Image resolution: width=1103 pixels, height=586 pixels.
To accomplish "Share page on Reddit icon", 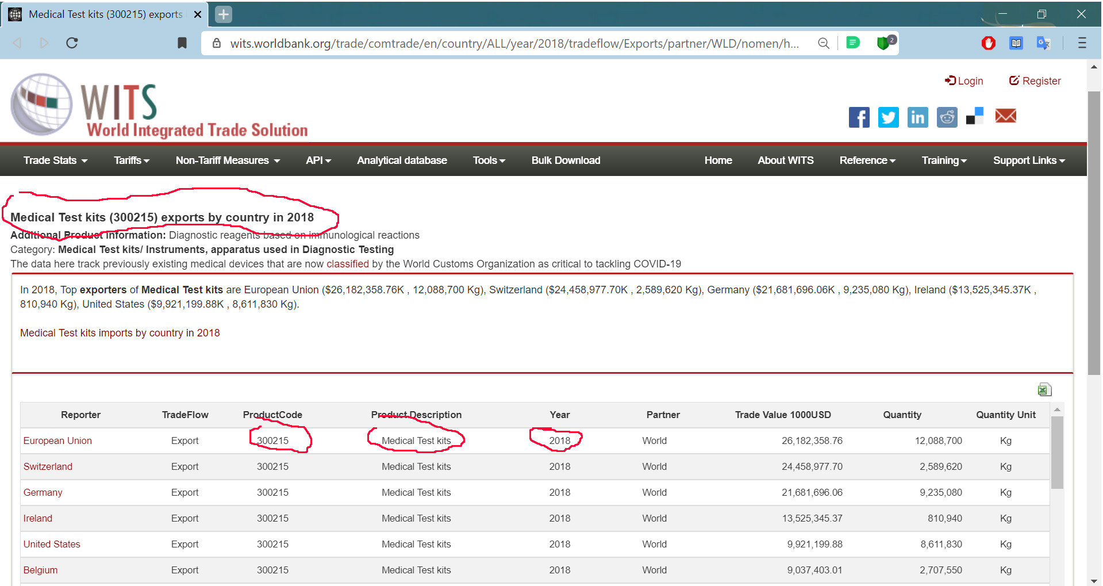I will tap(947, 117).
